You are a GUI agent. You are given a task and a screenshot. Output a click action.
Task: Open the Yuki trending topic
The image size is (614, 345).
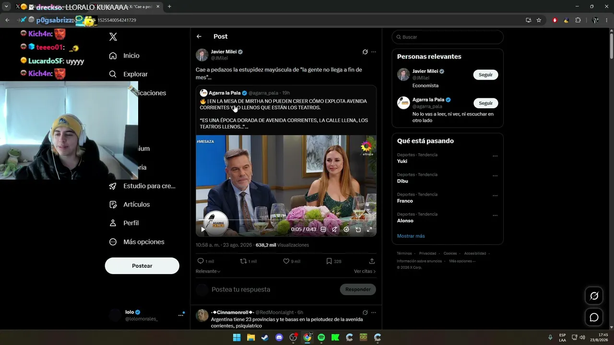coord(402,161)
